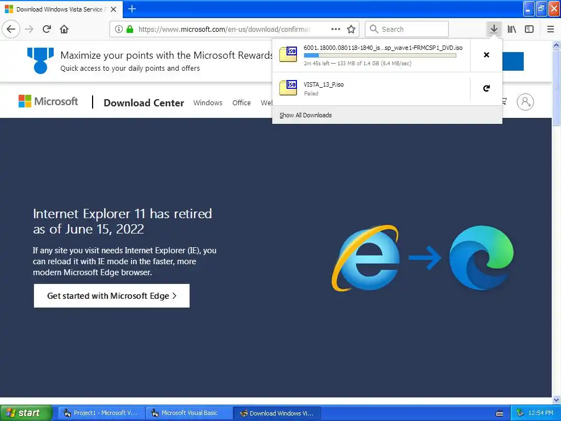Click the Microsoft Edge logo image
The height and width of the screenshot is (421, 561).
pyautogui.click(x=481, y=258)
